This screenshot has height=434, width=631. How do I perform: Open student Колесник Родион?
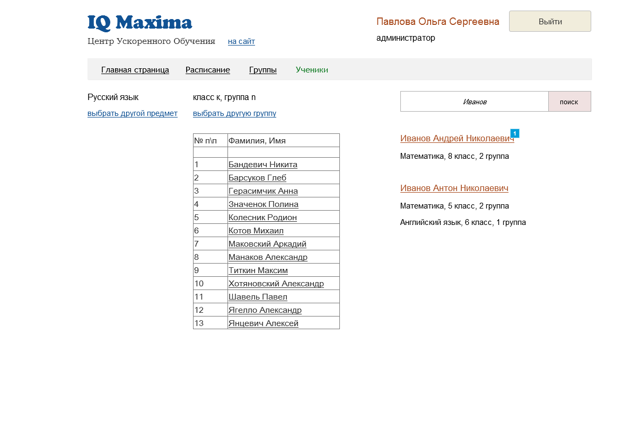click(x=262, y=218)
